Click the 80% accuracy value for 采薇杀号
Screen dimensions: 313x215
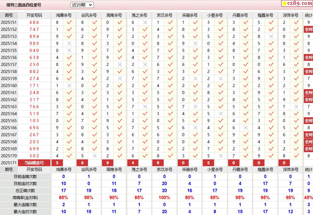(x=189, y=198)
